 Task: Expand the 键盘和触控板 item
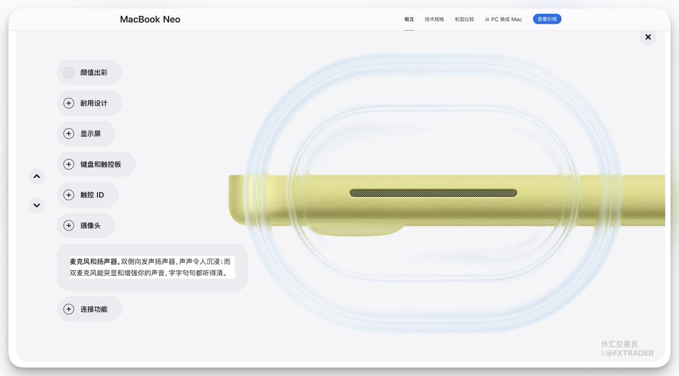point(96,164)
